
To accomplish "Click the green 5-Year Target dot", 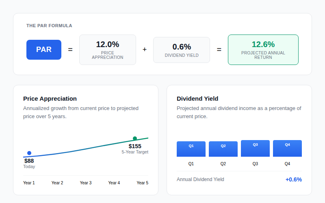I will coord(135,138).
